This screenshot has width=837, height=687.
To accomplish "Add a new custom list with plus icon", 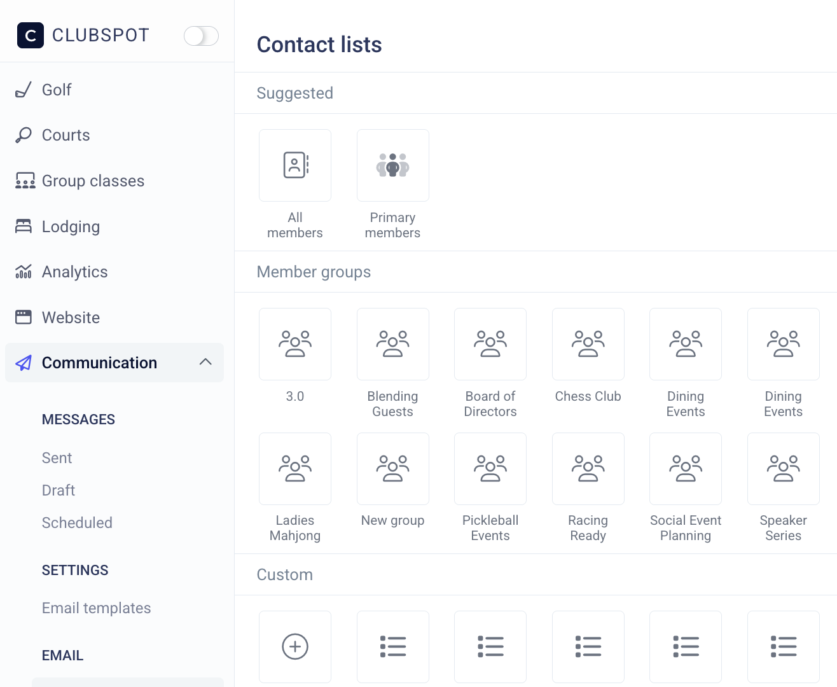I will tap(295, 646).
